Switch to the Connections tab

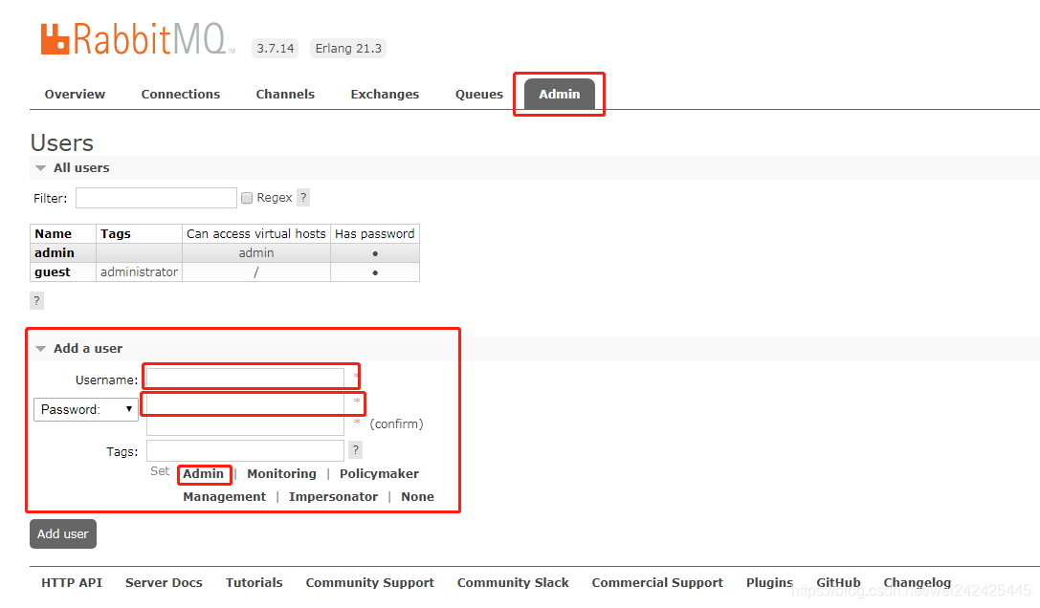tap(181, 94)
